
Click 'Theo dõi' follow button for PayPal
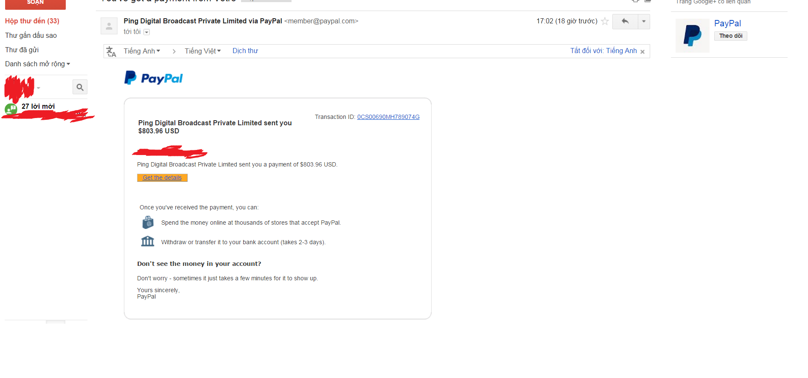coord(730,36)
